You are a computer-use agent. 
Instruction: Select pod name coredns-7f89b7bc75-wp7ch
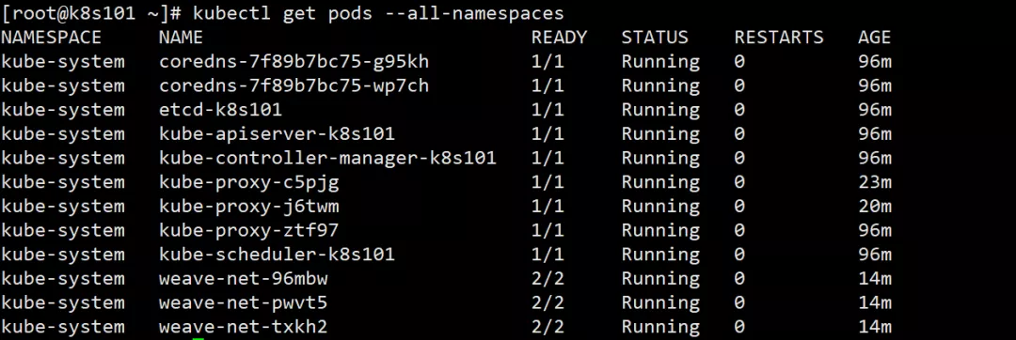coord(294,86)
